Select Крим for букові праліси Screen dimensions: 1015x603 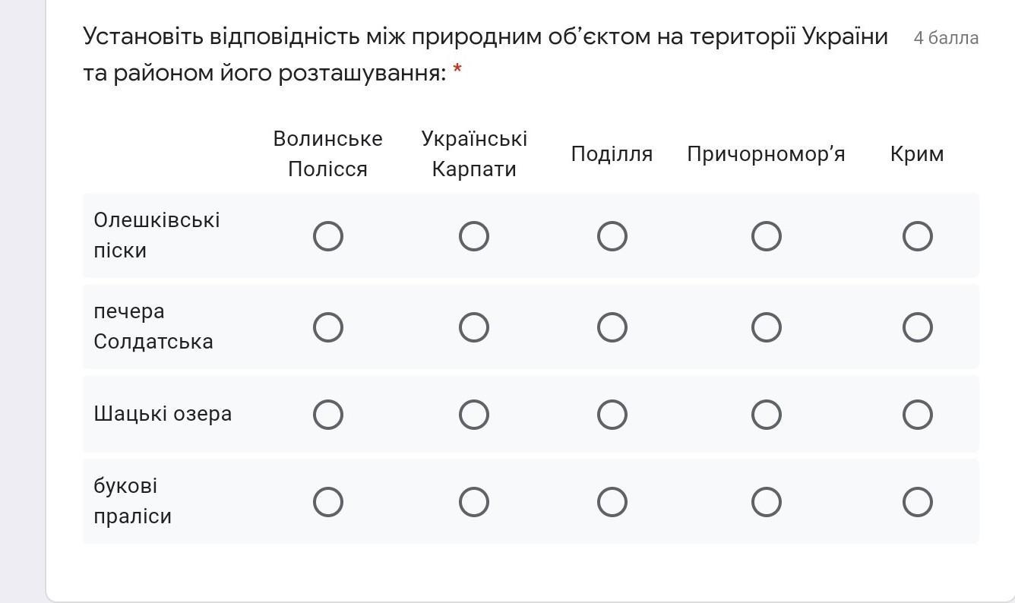(917, 502)
